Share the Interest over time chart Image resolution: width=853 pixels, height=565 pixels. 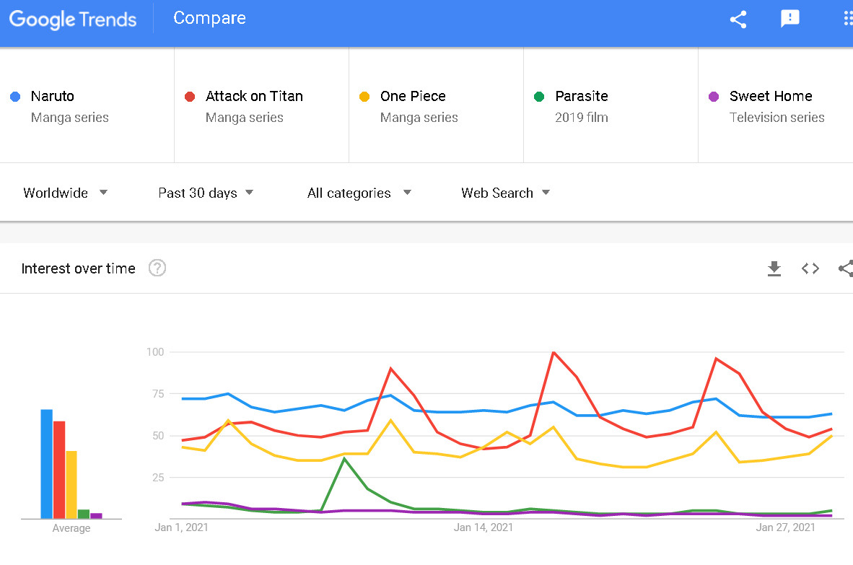pos(845,268)
